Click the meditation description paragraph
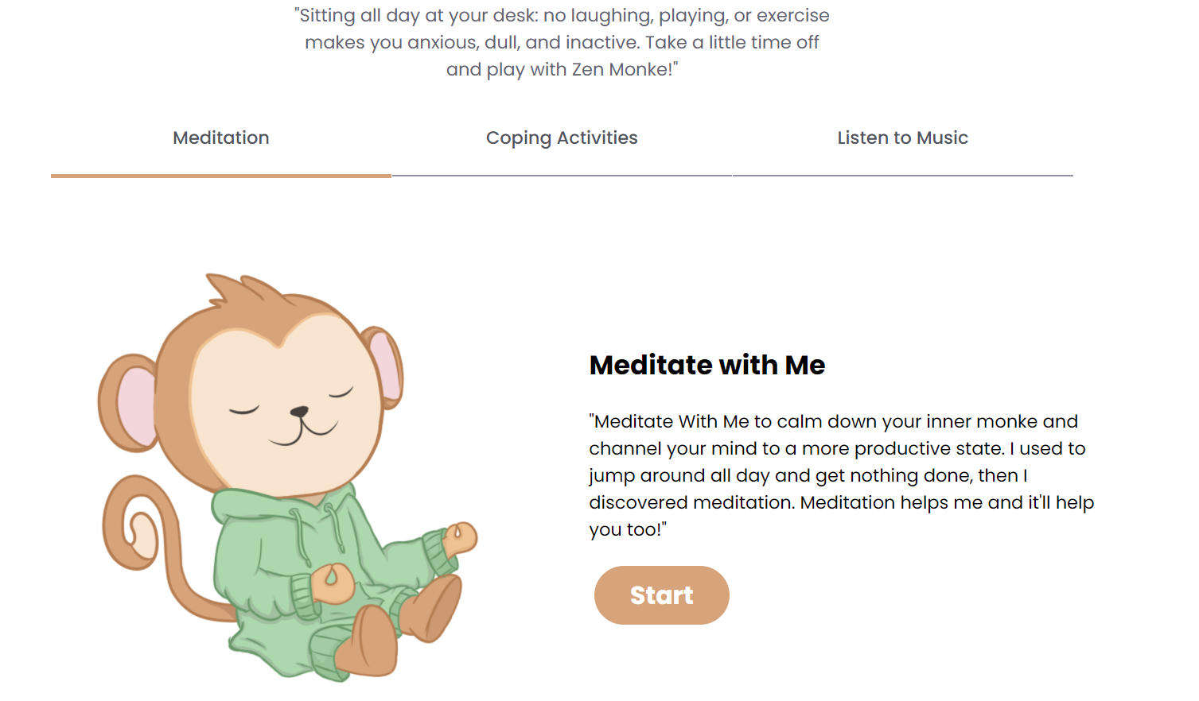 click(x=842, y=475)
